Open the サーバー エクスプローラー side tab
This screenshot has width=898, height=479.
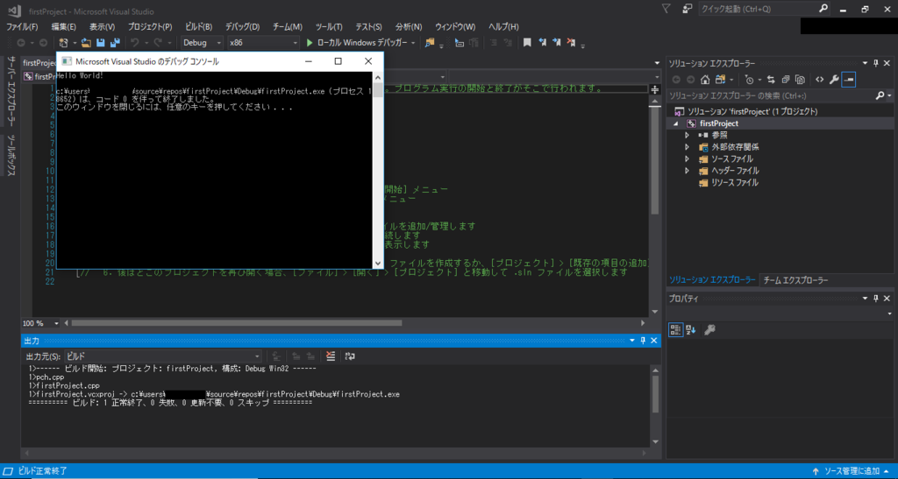[x=11, y=91]
